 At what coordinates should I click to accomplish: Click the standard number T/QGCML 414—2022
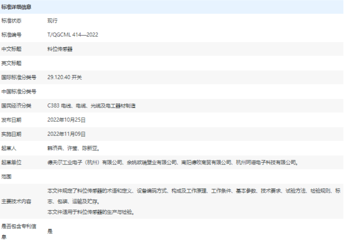[x=73, y=35]
